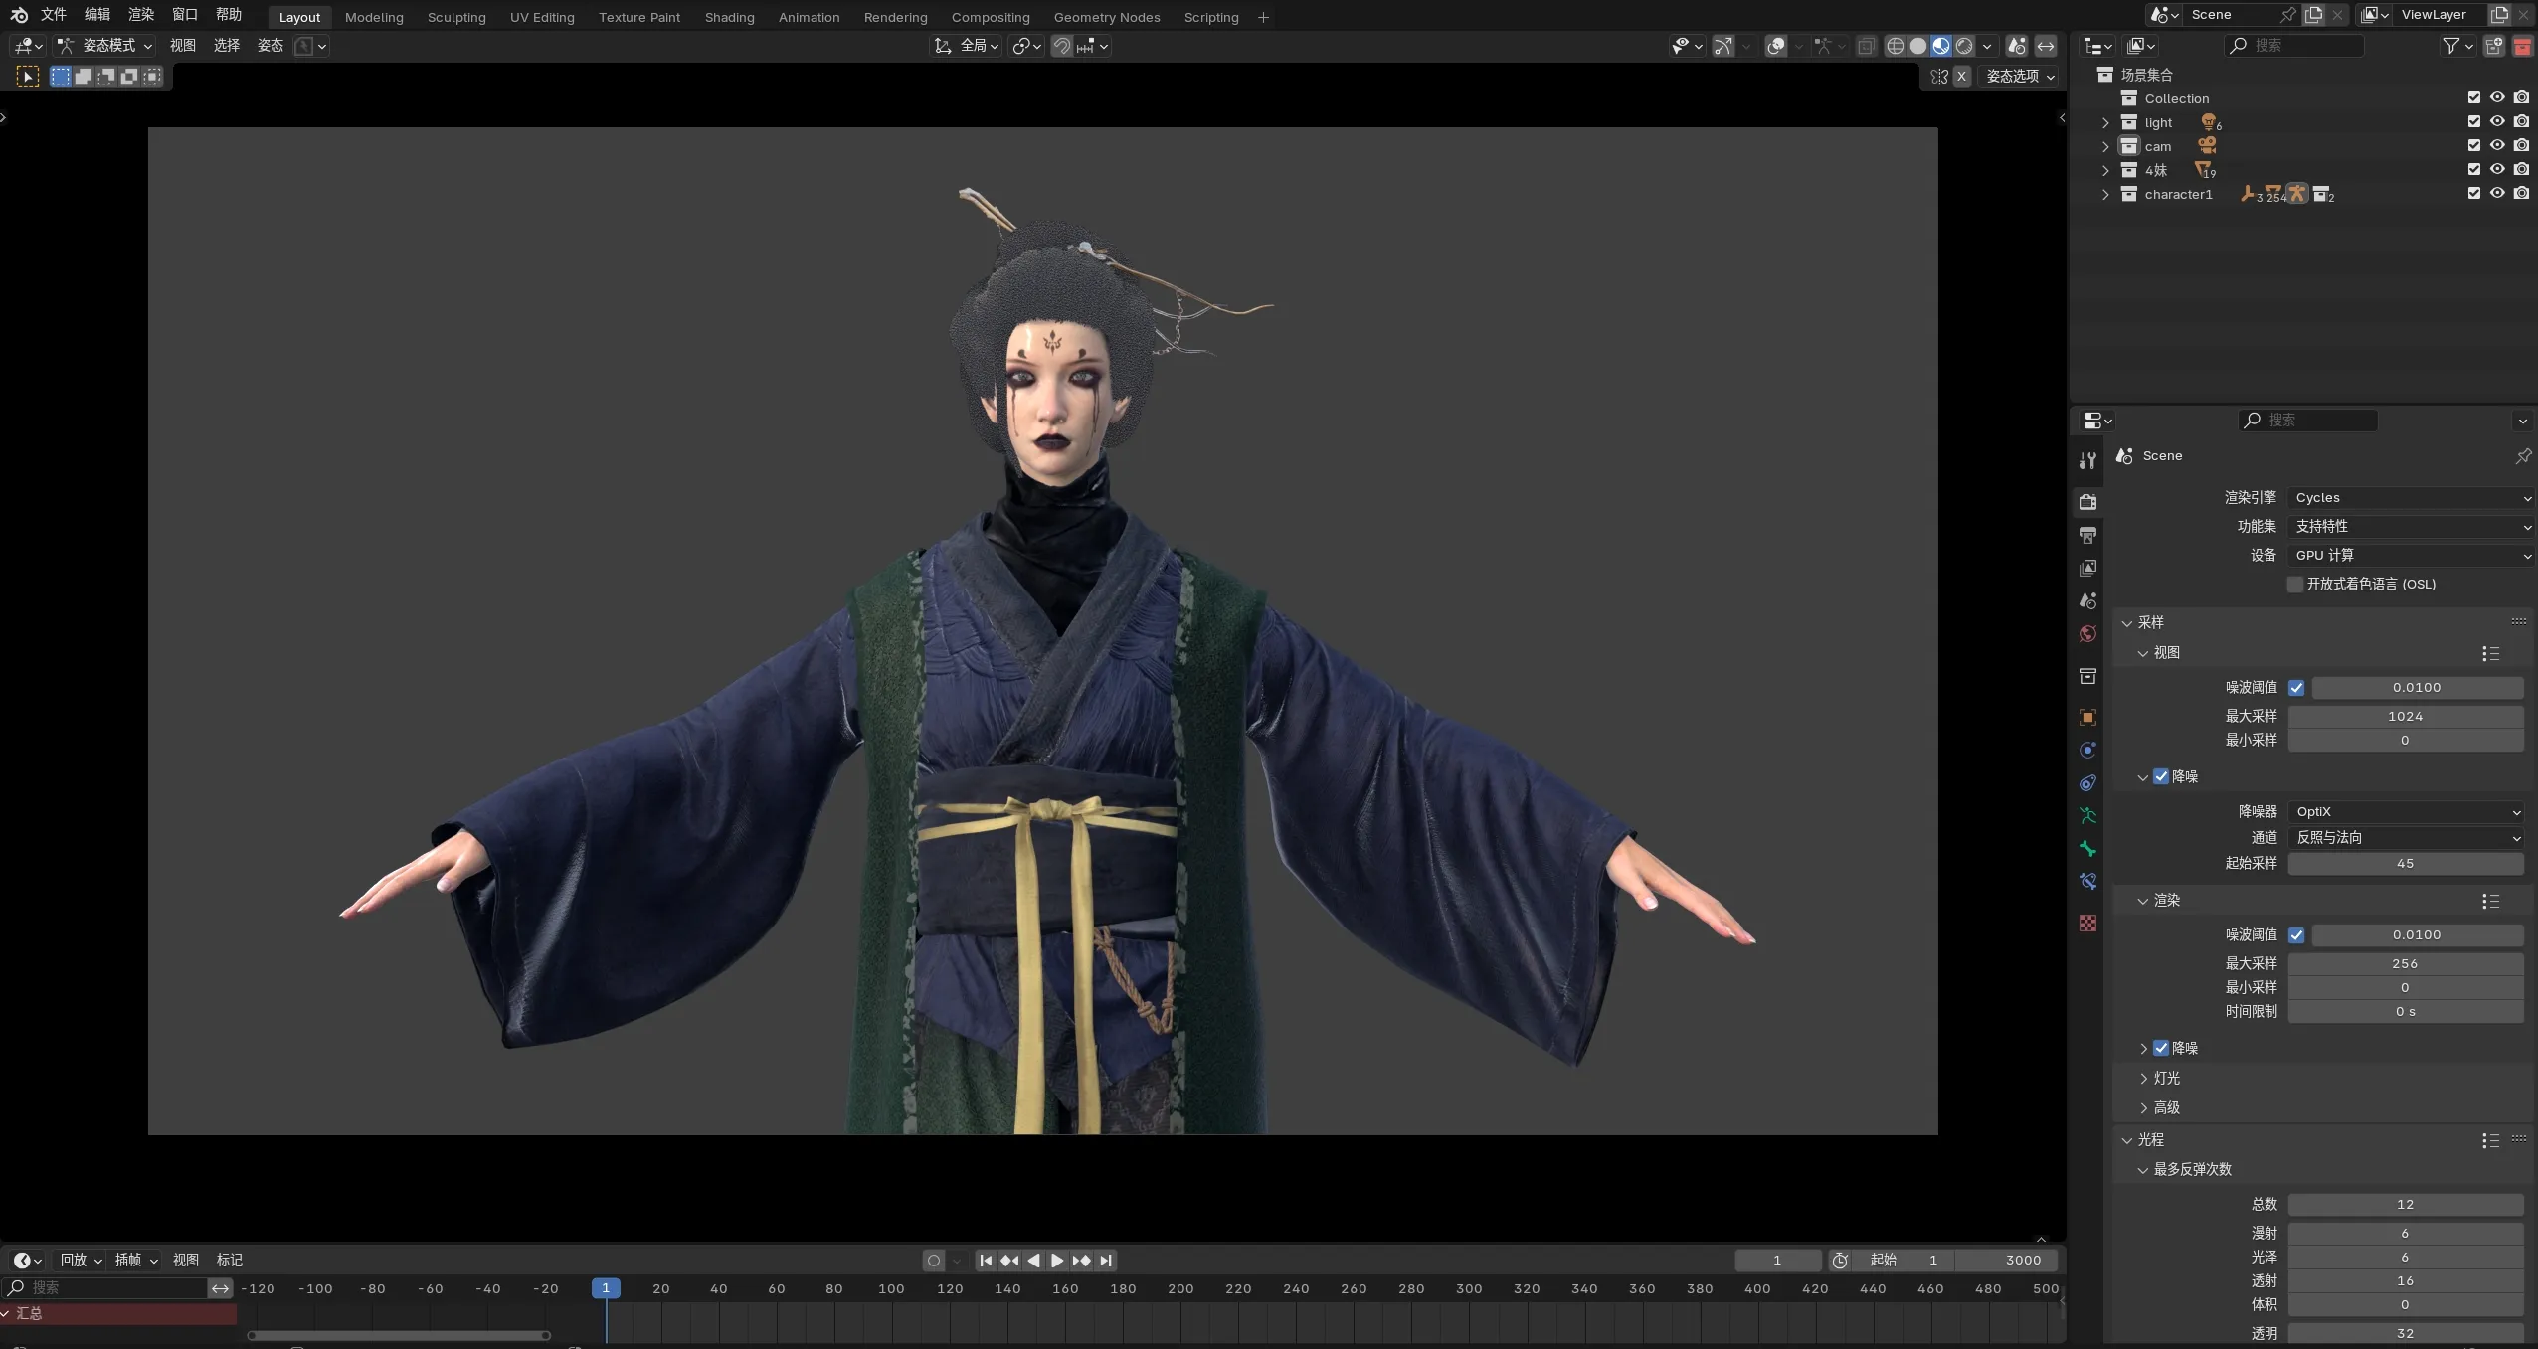Jump to the timeline end frame
The height and width of the screenshot is (1349, 2538).
click(x=1105, y=1261)
